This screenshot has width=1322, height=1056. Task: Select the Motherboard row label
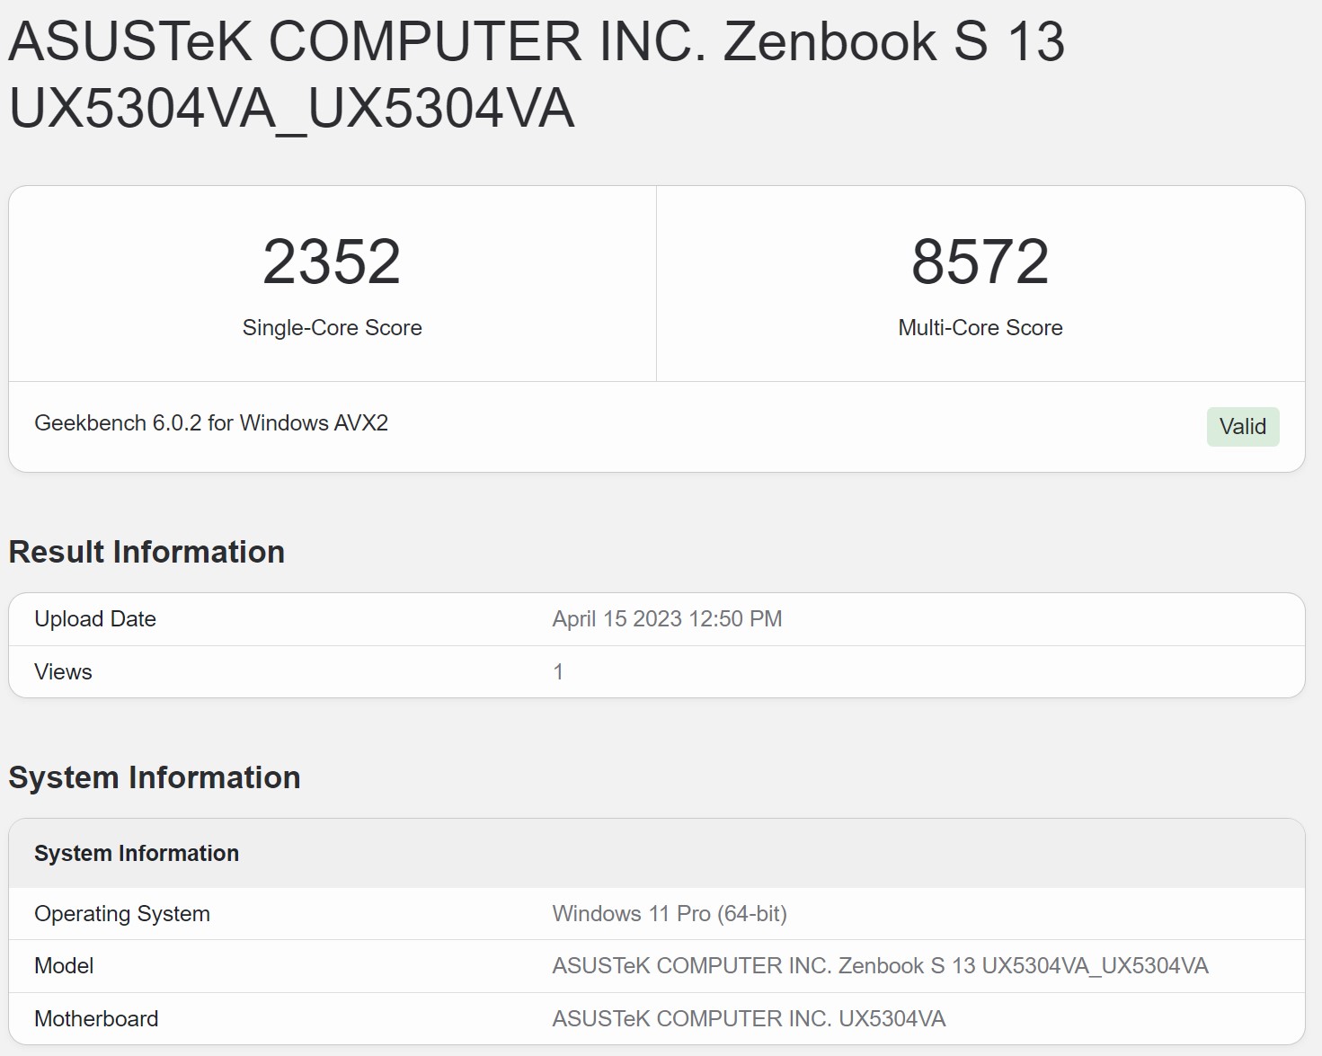[96, 1019]
